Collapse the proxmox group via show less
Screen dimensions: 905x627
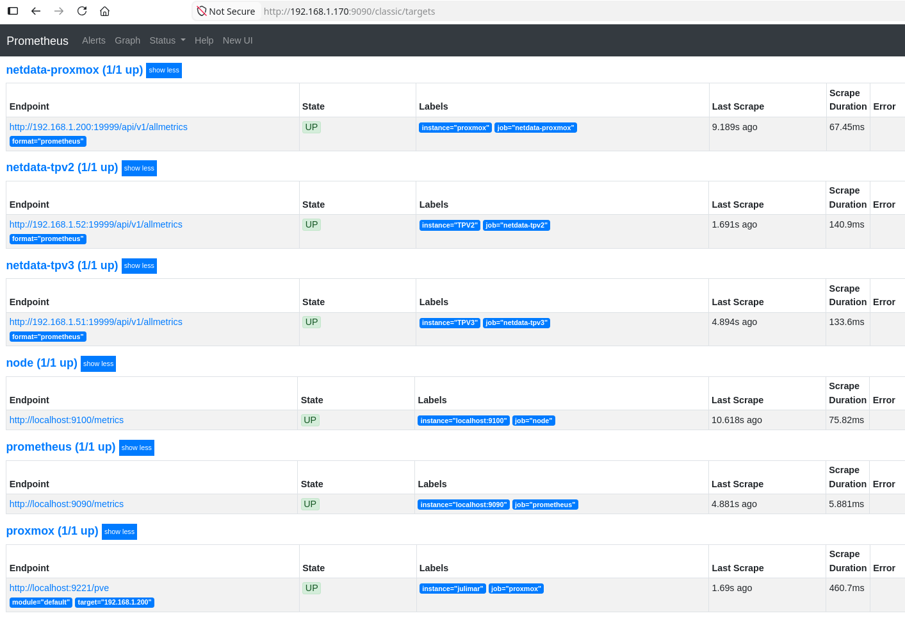click(x=119, y=531)
